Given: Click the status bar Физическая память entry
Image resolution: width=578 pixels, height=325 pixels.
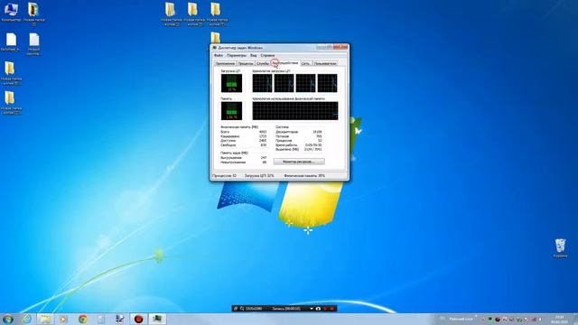Looking at the screenshot, I should (304, 176).
